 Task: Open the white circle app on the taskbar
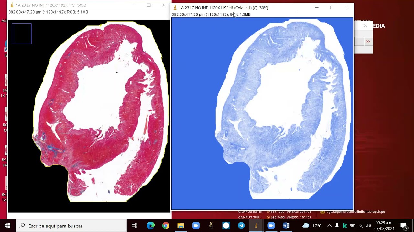(226, 226)
